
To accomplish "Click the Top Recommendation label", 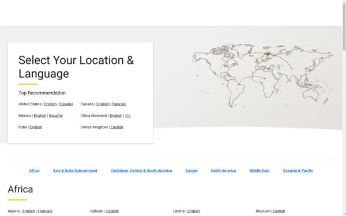I will [x=42, y=93].
